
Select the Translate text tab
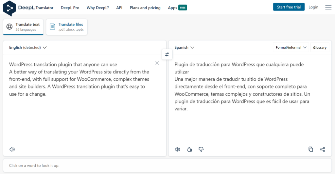click(23, 27)
